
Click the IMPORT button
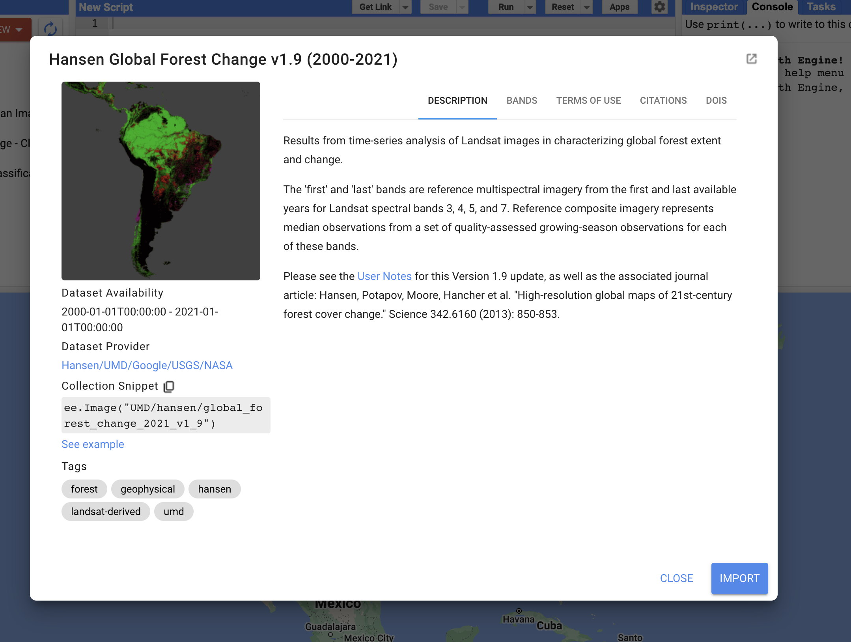739,578
